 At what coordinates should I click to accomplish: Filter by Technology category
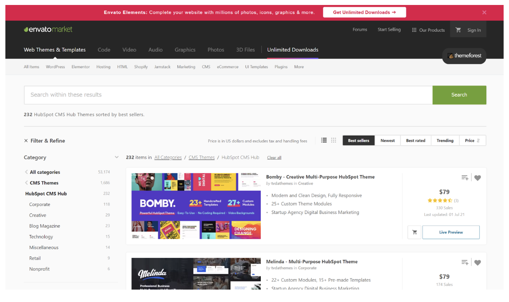pos(41,237)
